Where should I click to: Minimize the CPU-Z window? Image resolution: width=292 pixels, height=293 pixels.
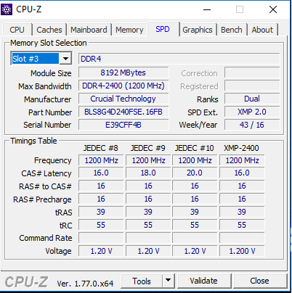point(207,9)
